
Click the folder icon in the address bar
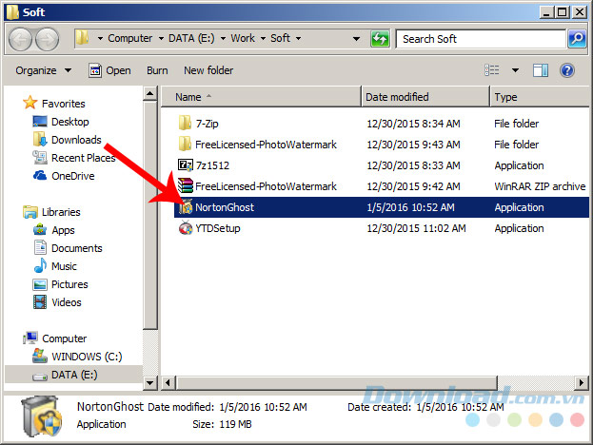coord(82,38)
